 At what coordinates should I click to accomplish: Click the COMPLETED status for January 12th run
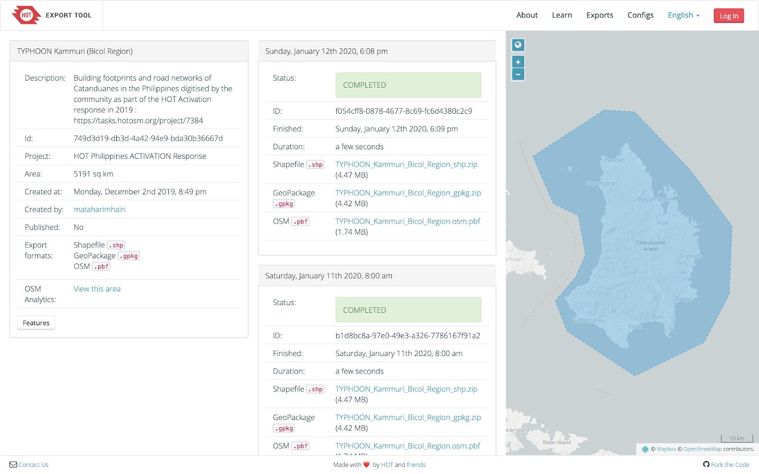pyautogui.click(x=408, y=85)
